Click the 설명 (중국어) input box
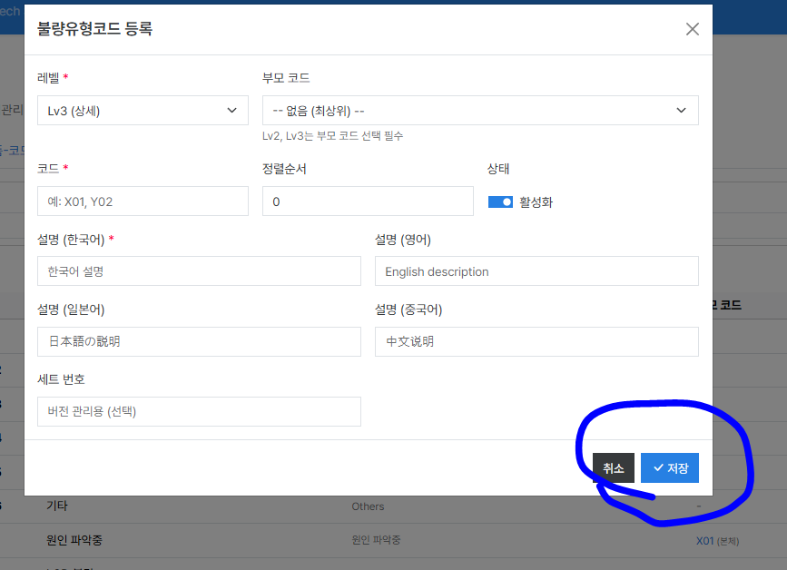Viewport: 787px width, 570px height. 536,341
